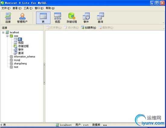Select the 表 tables toolbar button
166x128 pixels.
(x=43, y=18)
